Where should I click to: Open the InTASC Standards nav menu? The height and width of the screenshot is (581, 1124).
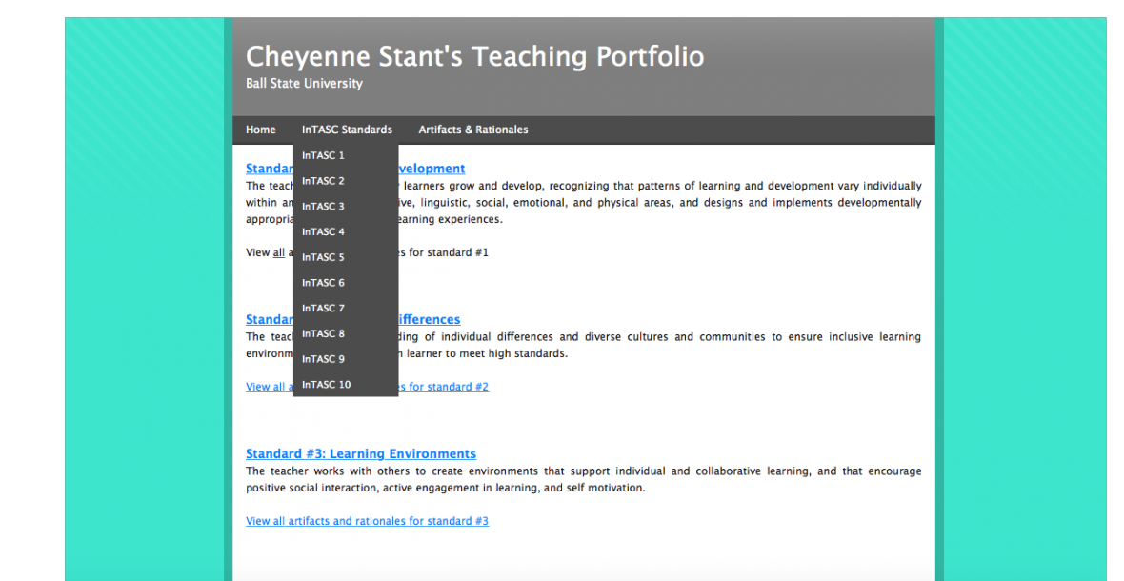point(347,130)
